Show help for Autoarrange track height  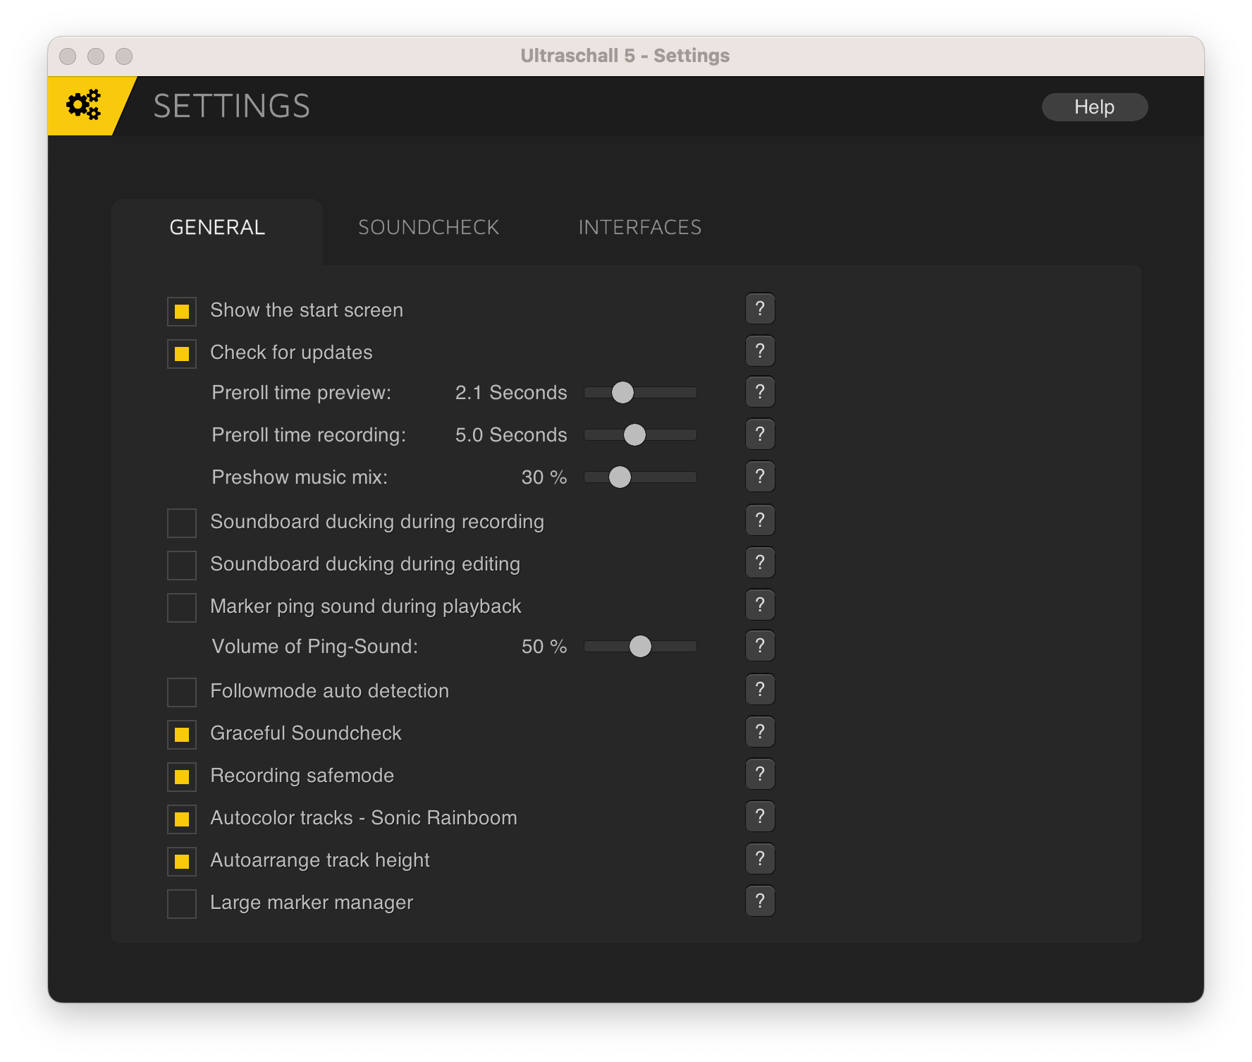click(760, 859)
